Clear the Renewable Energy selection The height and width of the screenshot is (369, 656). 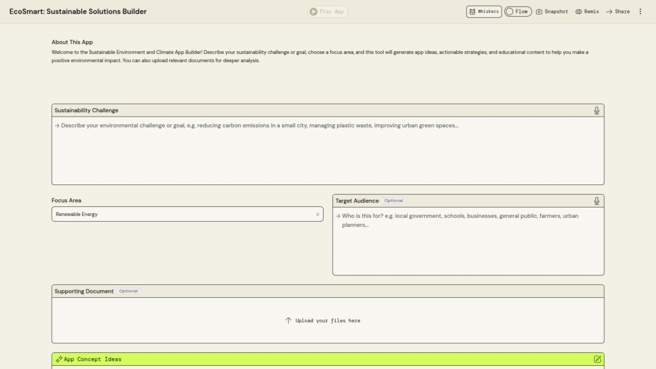317,215
